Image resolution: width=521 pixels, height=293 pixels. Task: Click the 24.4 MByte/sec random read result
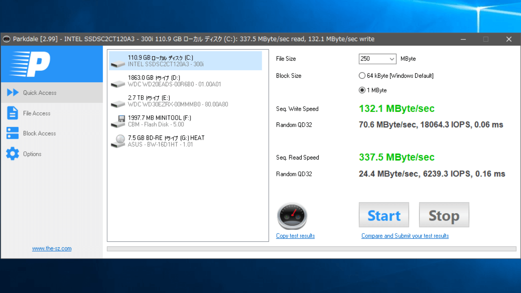(432, 174)
